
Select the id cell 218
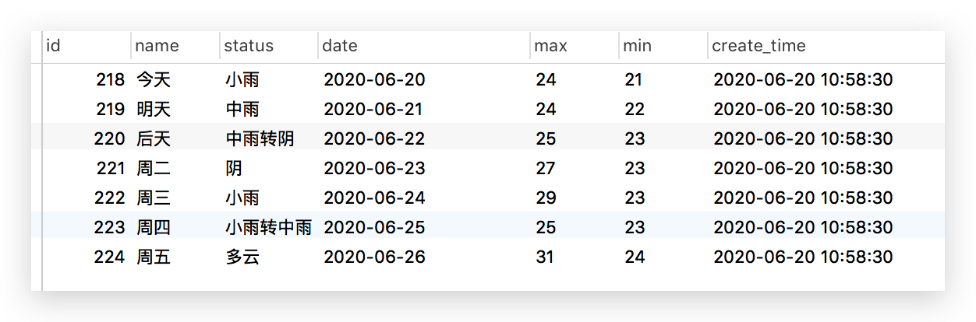(x=110, y=79)
